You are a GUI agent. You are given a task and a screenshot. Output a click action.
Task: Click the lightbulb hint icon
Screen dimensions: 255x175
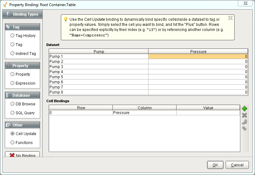[x=66, y=19]
